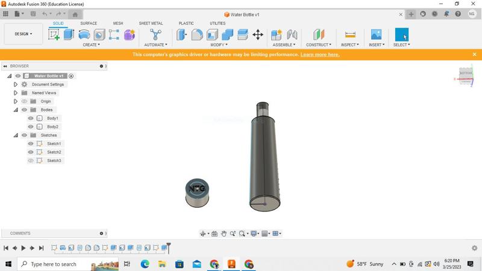Click the Automated Modeling icon
This screenshot has width=482, height=271.
click(x=155, y=34)
